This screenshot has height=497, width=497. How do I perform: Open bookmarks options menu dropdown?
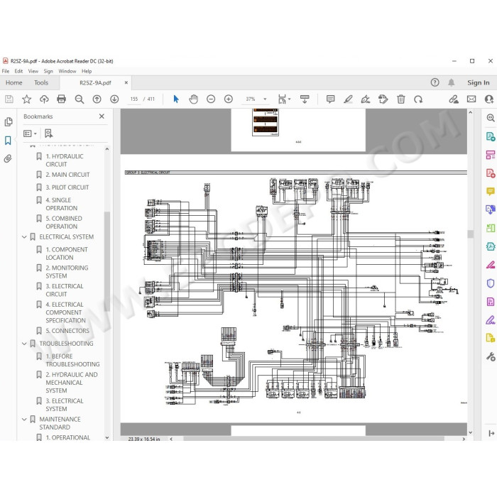[x=30, y=133]
